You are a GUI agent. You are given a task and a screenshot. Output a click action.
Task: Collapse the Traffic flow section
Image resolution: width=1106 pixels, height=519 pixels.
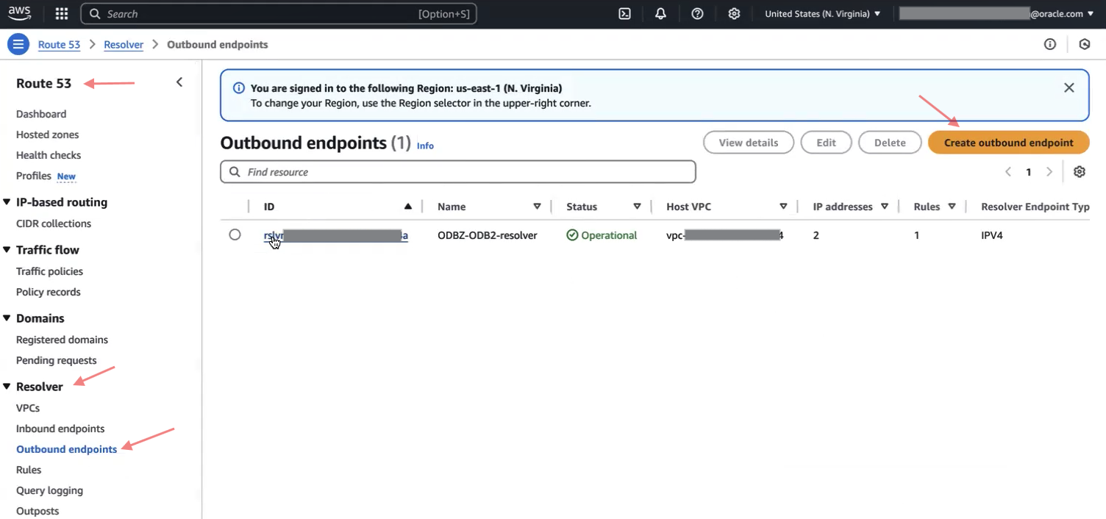tap(7, 250)
